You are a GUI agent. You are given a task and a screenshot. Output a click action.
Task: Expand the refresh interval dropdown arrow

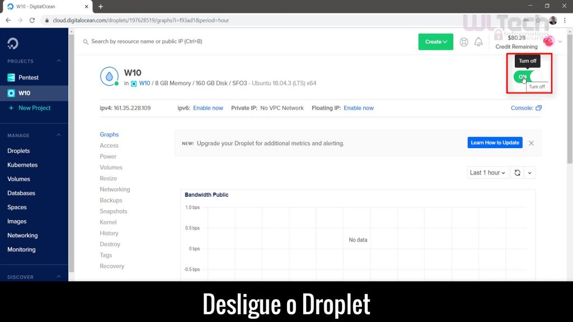[529, 173]
